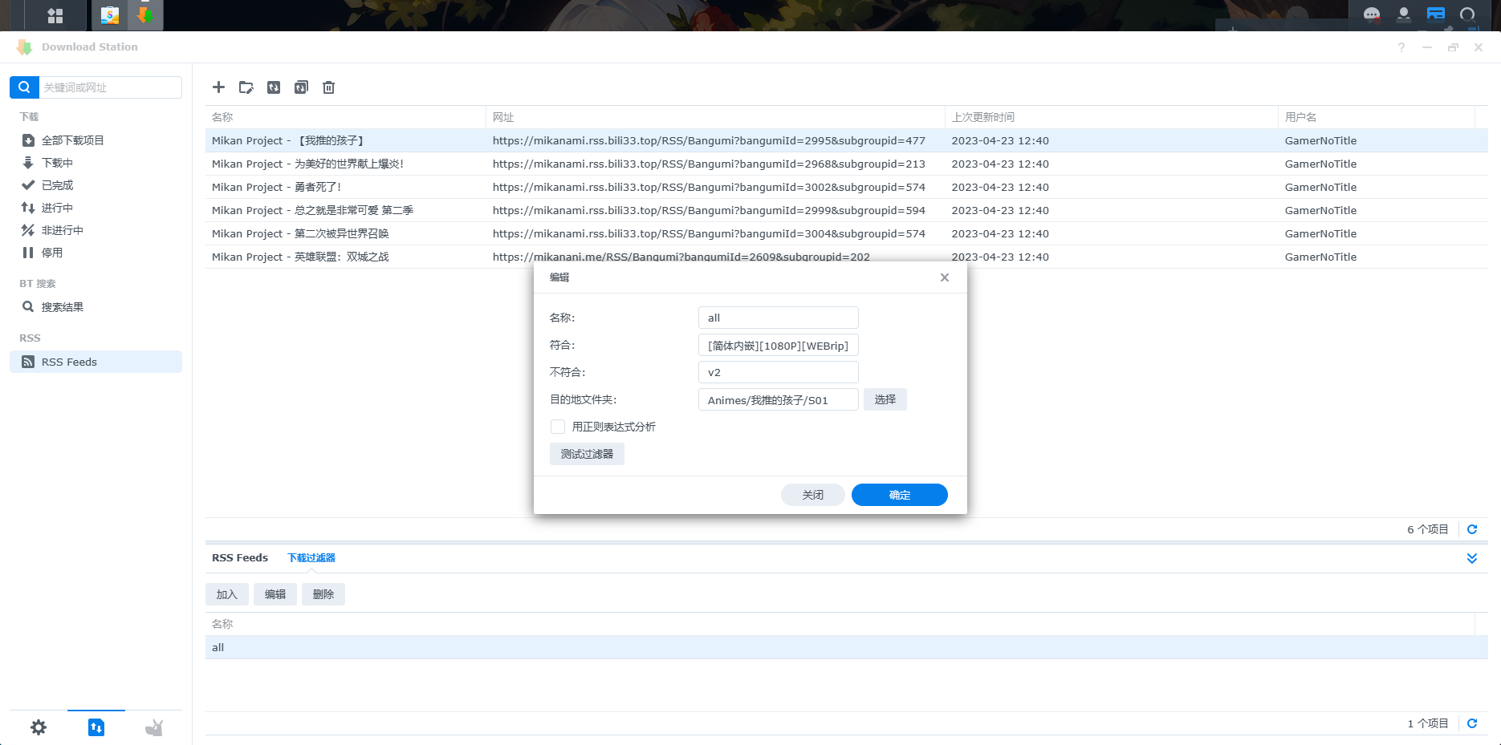Click the blue BT/HTTP transfer icon
The height and width of the screenshot is (745, 1501).
96,727
